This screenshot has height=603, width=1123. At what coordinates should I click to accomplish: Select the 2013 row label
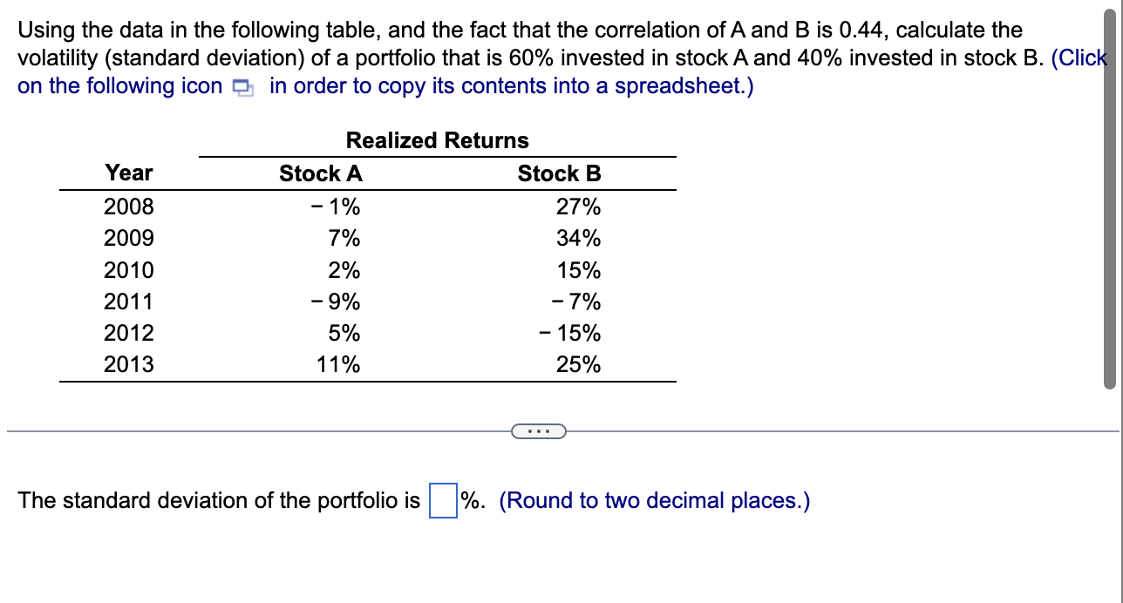(129, 364)
